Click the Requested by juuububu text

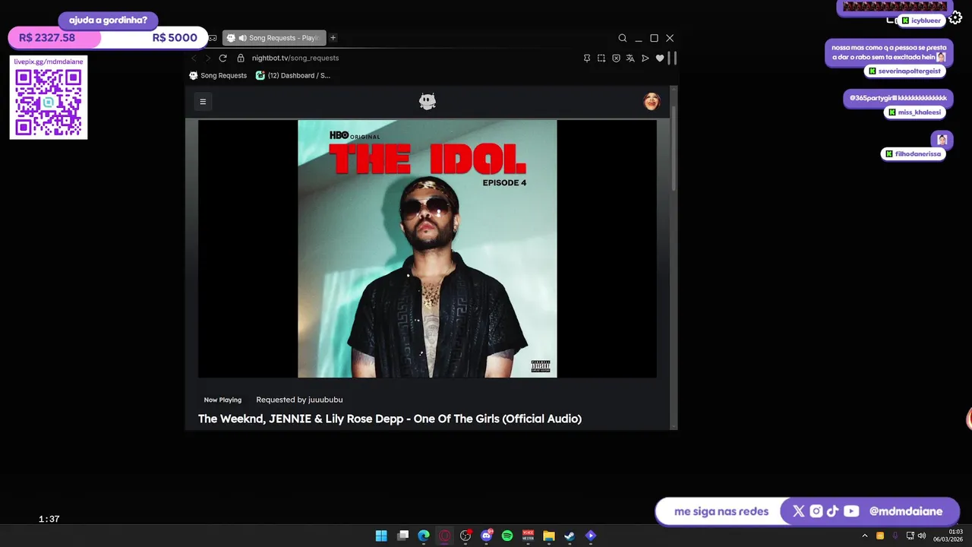coord(299,400)
